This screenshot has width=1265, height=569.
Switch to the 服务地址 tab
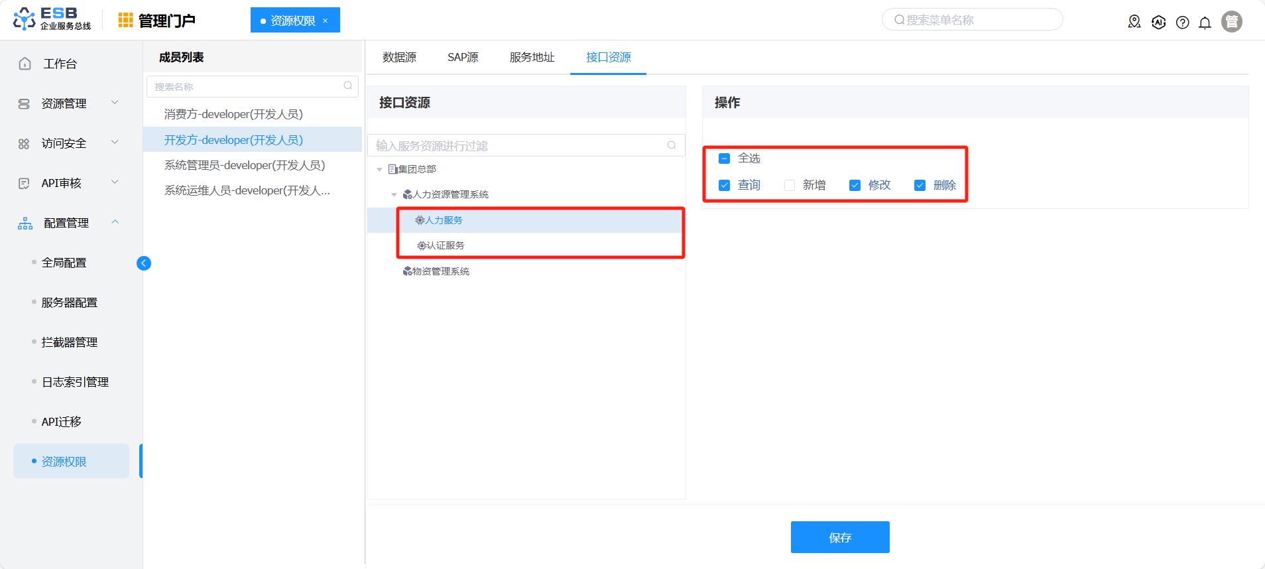pyautogui.click(x=532, y=58)
